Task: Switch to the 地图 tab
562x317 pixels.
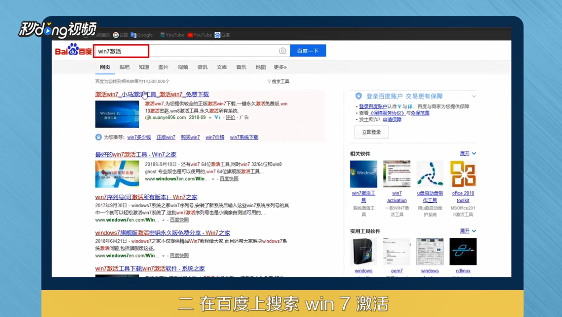Action: (x=260, y=67)
